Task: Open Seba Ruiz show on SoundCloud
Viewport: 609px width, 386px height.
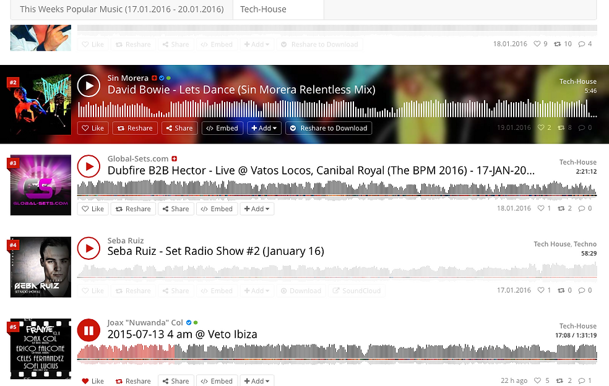Action: 356,291
